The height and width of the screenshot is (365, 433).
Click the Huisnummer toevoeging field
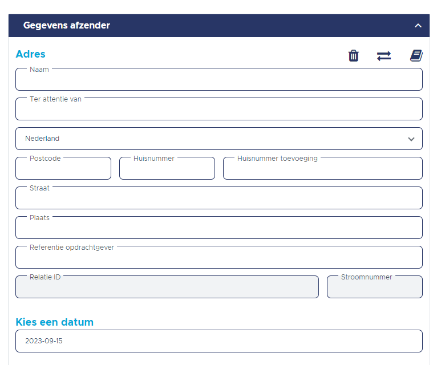pos(323,168)
